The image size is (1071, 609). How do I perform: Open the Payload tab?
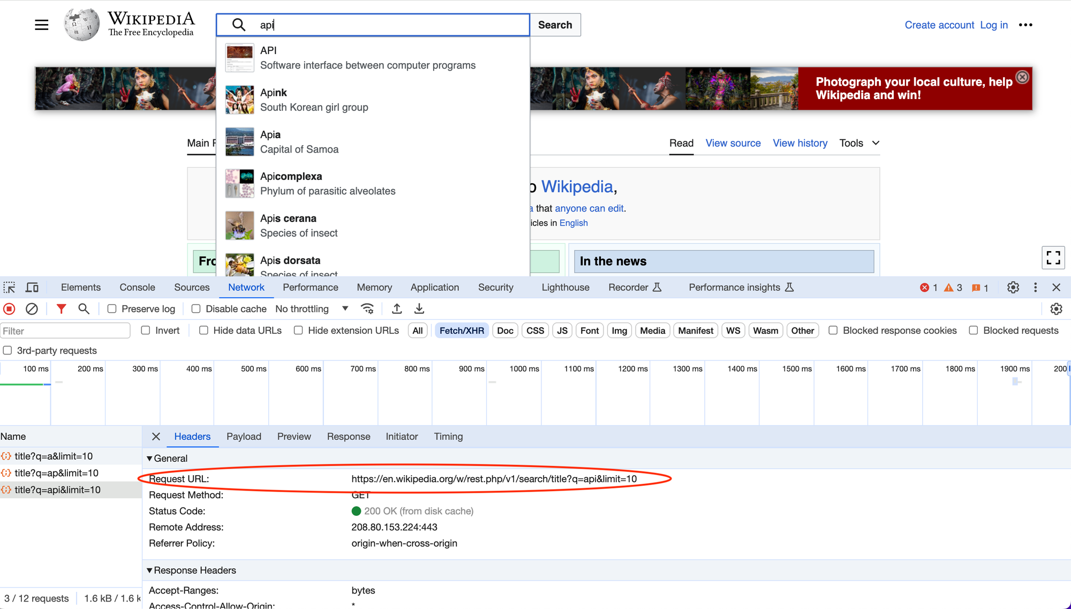coord(244,437)
